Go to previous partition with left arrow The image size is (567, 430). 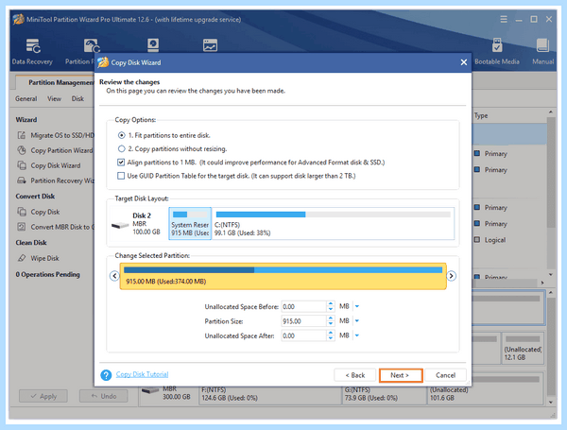(x=114, y=276)
